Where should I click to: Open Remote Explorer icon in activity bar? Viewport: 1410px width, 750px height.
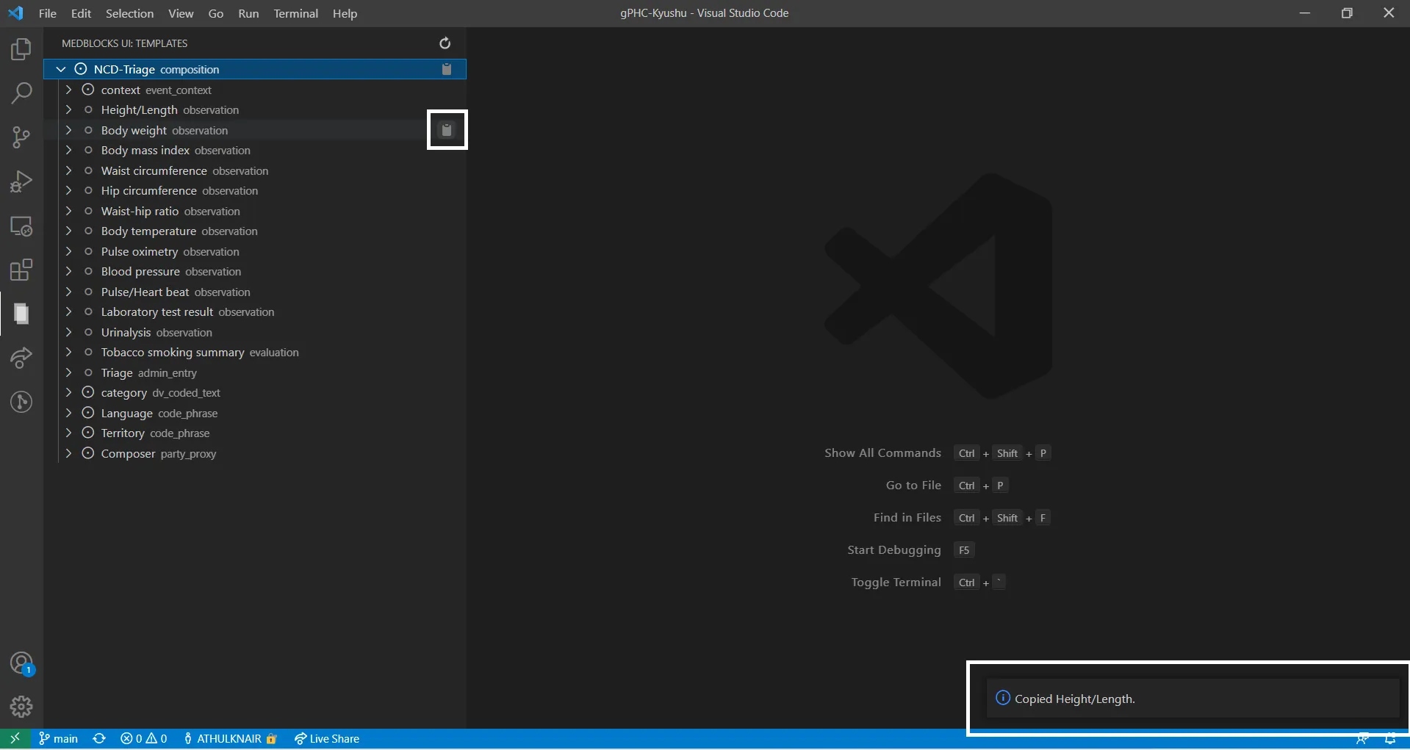[x=21, y=226]
